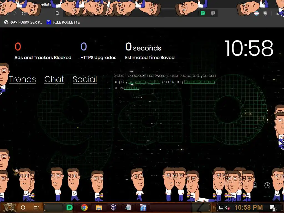Click the forward navigation arrow
The width and height of the screenshot is (284, 213).
(x=15, y=13)
